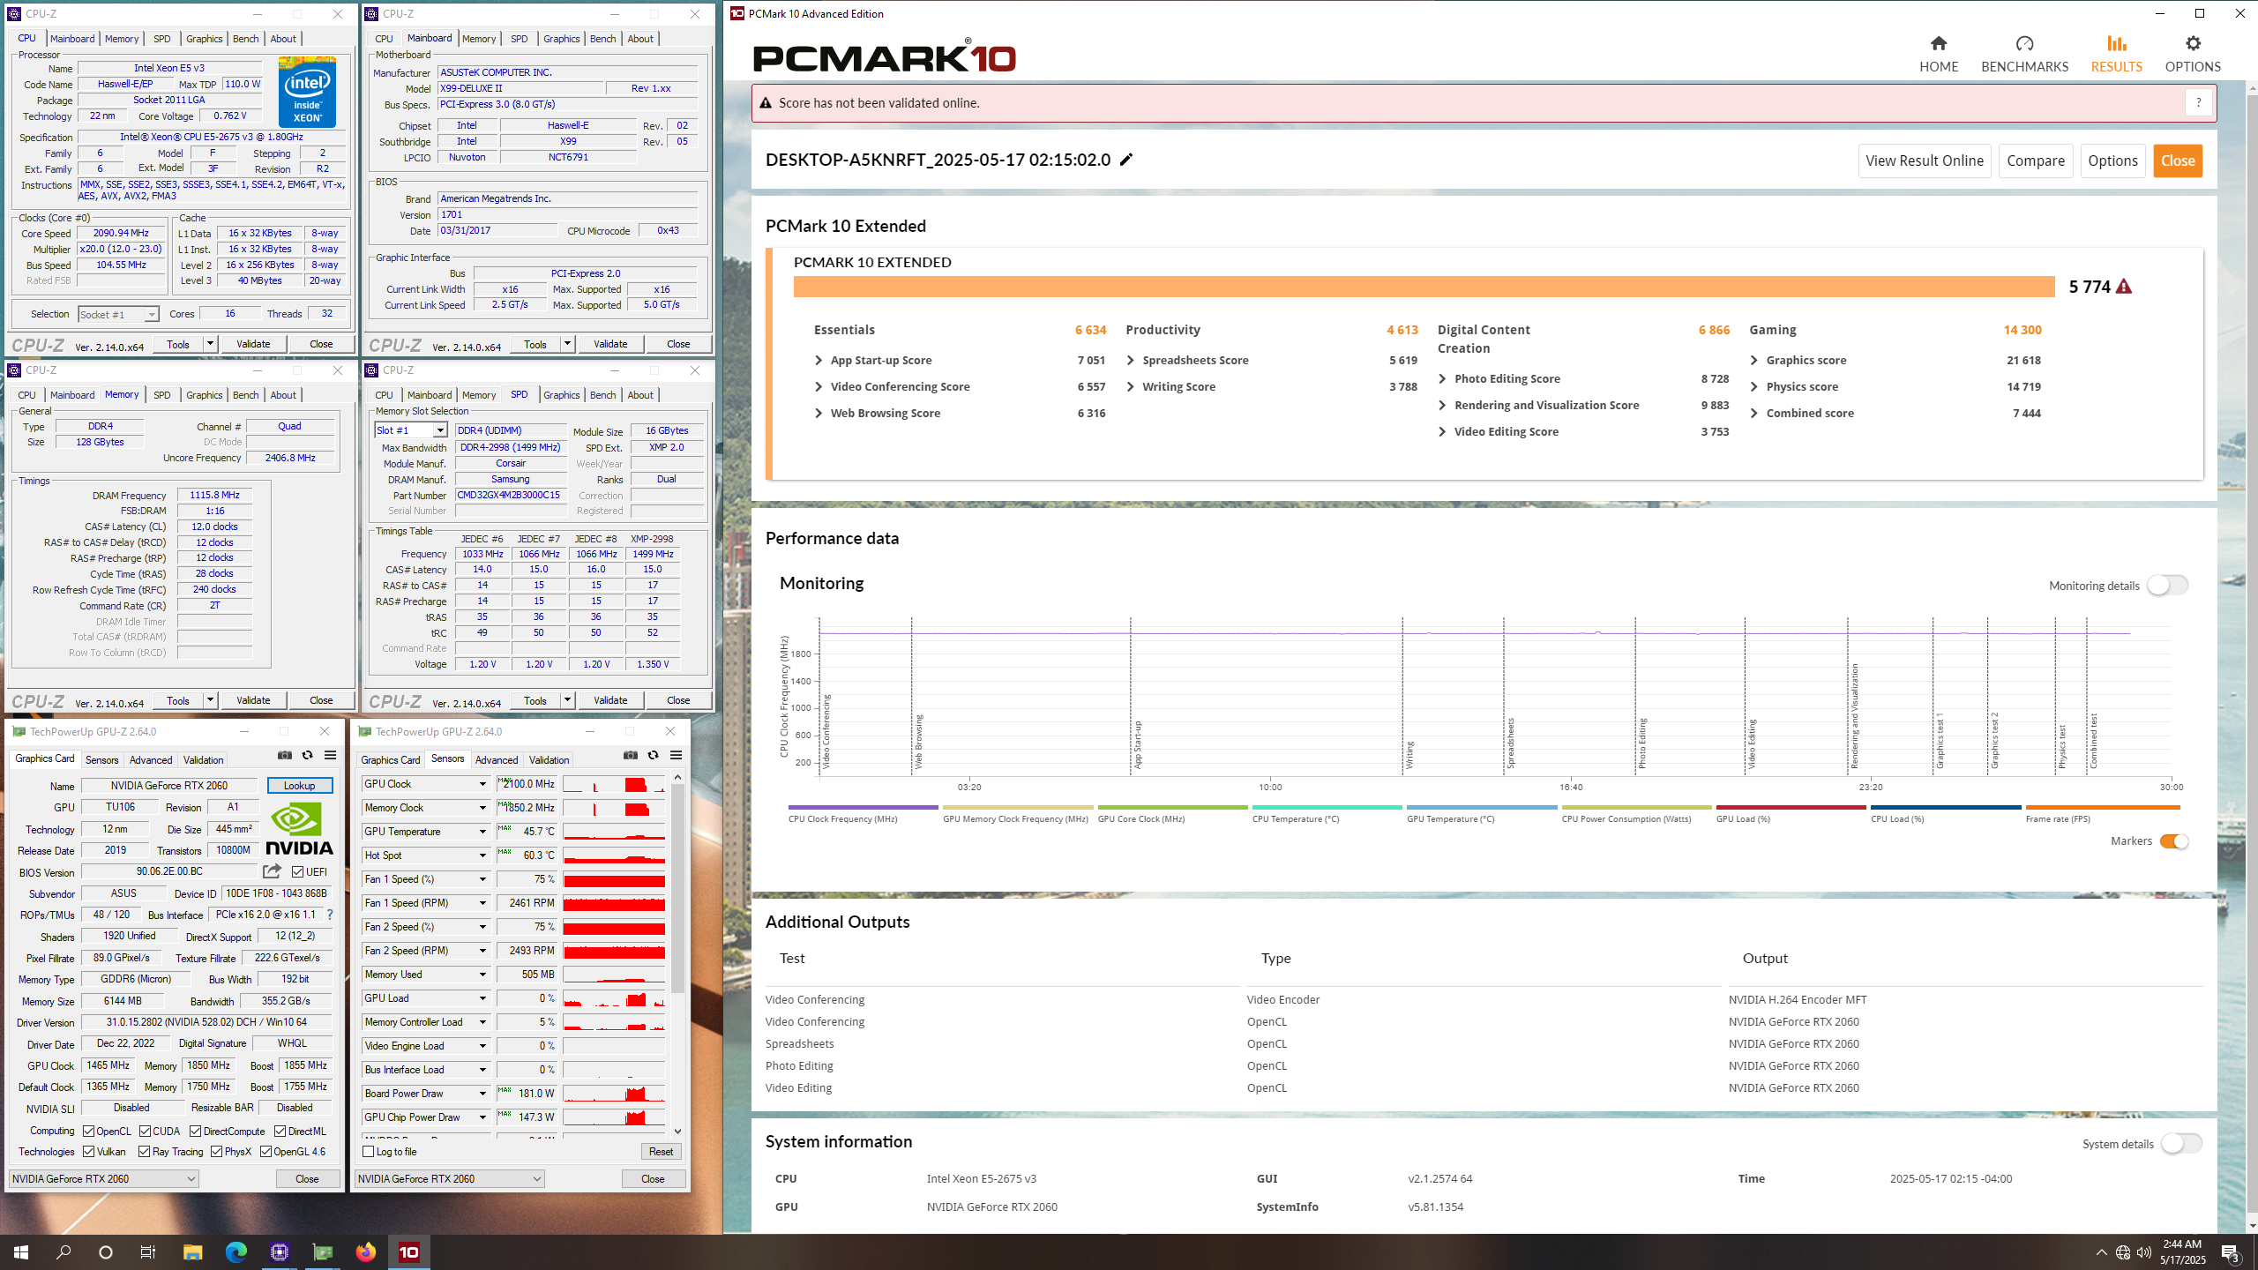Open the Results chart icon
This screenshot has width=2258, height=1270.
[2116, 43]
